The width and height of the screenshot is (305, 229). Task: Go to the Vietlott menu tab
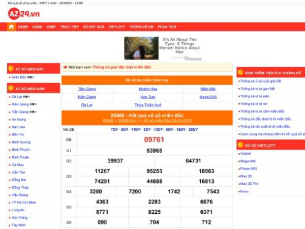click(x=116, y=26)
